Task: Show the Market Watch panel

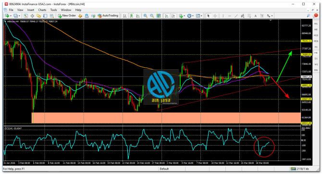Action: pyautogui.click(x=25, y=16)
